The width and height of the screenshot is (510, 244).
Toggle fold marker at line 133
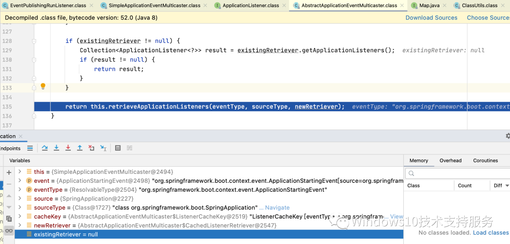click(34, 88)
